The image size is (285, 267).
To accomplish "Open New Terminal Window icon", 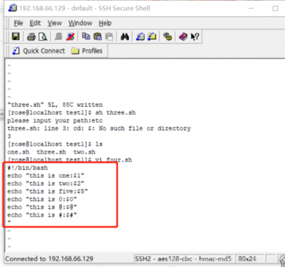I will click(140, 37).
